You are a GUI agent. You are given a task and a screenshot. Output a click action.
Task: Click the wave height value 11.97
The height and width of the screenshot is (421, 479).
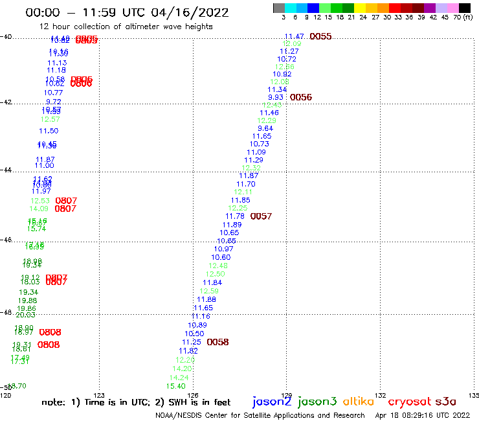(x=41, y=191)
